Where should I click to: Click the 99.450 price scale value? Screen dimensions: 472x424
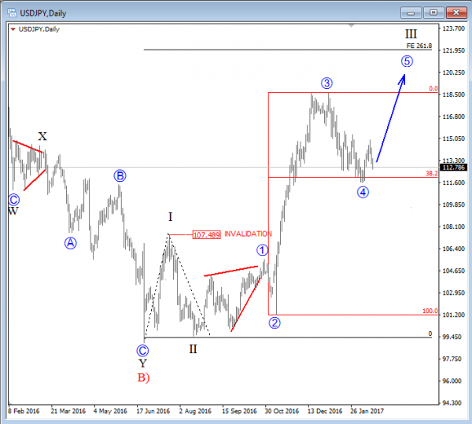pos(454,337)
